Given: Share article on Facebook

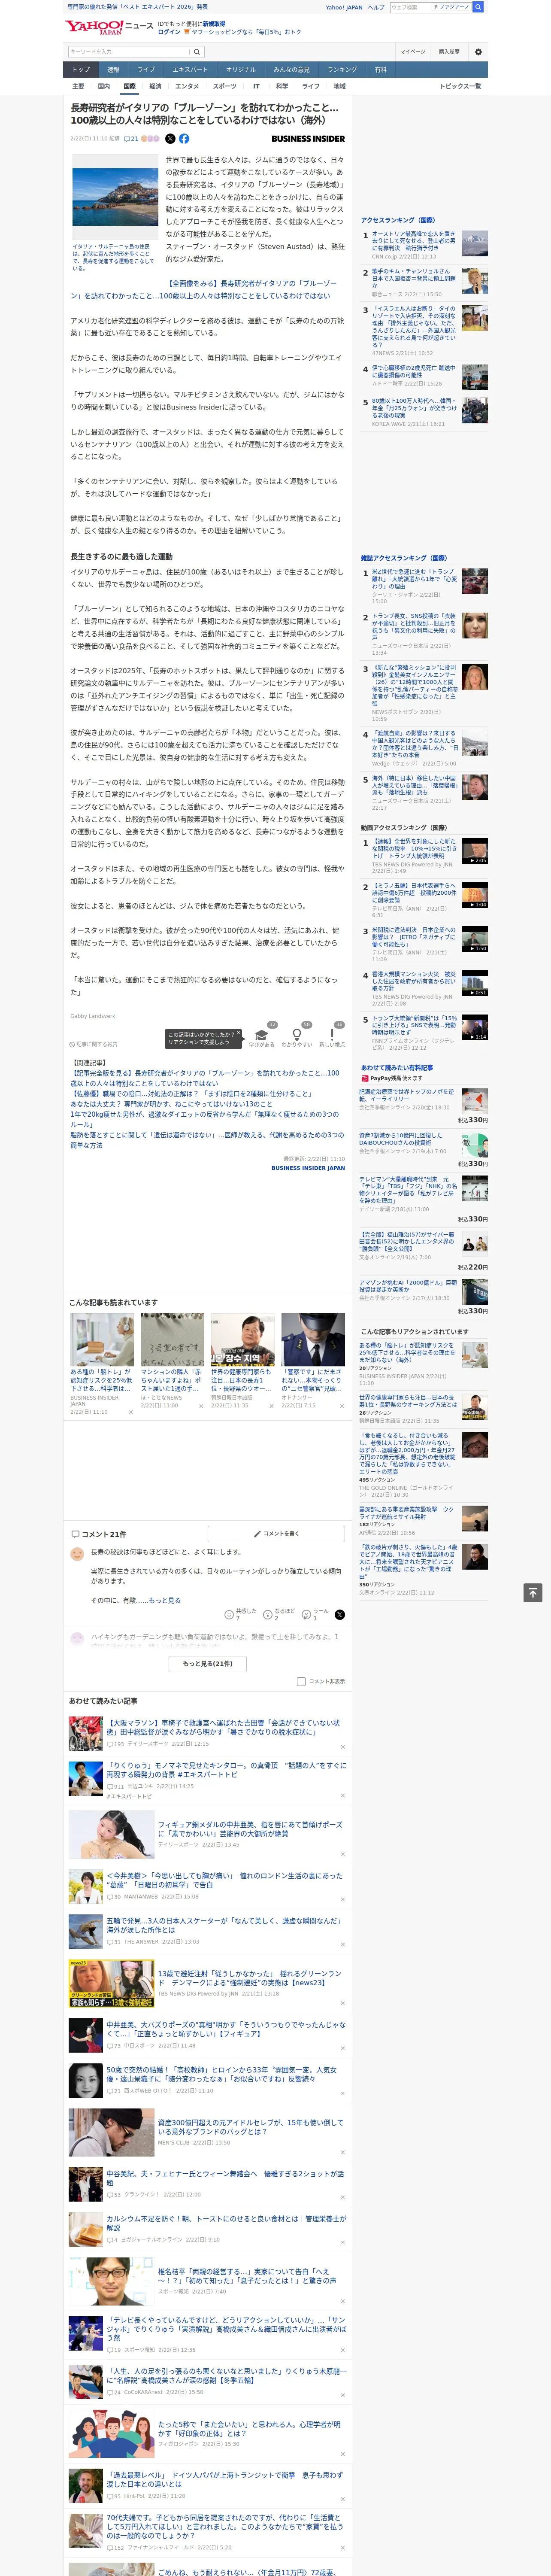Looking at the screenshot, I should pos(184,139).
